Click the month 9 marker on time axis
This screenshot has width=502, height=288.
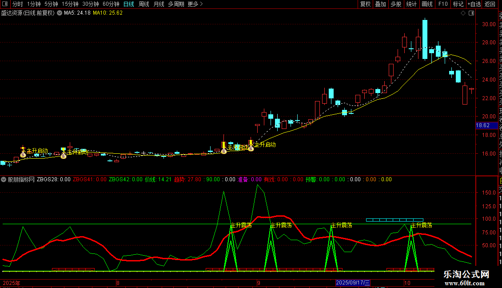(x=259, y=283)
